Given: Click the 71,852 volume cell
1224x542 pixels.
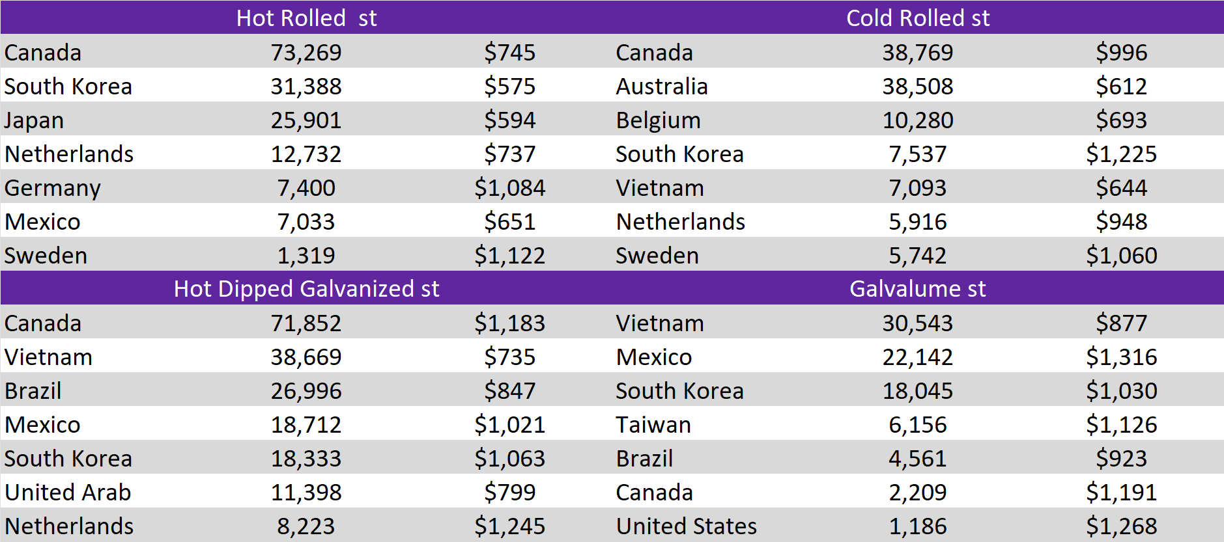Looking at the screenshot, I should [306, 323].
